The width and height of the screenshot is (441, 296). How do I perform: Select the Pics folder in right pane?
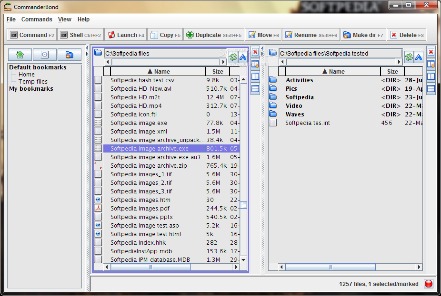(291, 89)
